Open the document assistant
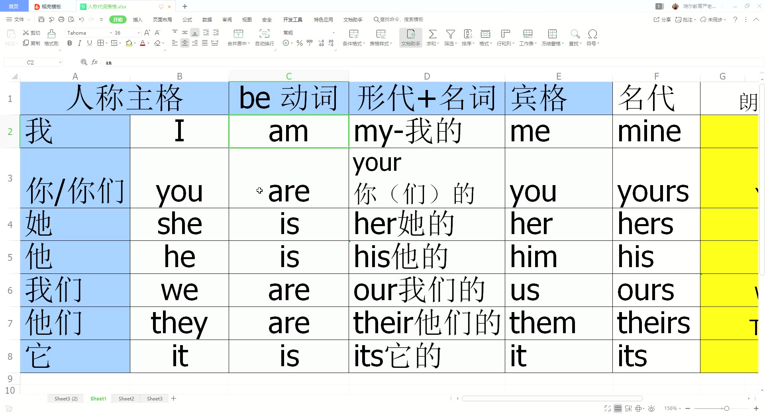The width and height of the screenshot is (765, 414). (410, 38)
